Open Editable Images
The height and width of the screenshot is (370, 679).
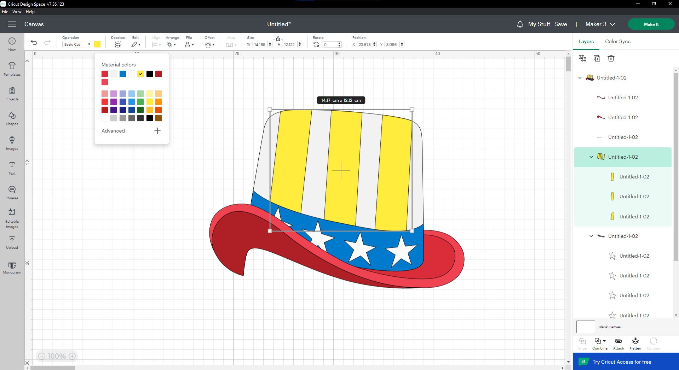(x=12, y=218)
